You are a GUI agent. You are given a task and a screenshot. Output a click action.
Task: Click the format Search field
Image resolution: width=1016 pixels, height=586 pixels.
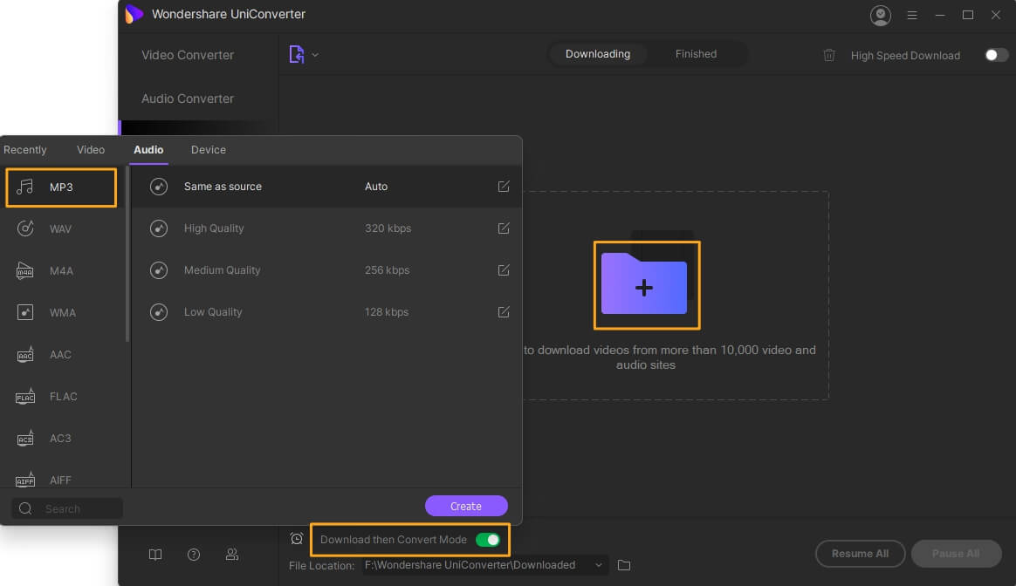tap(66, 508)
